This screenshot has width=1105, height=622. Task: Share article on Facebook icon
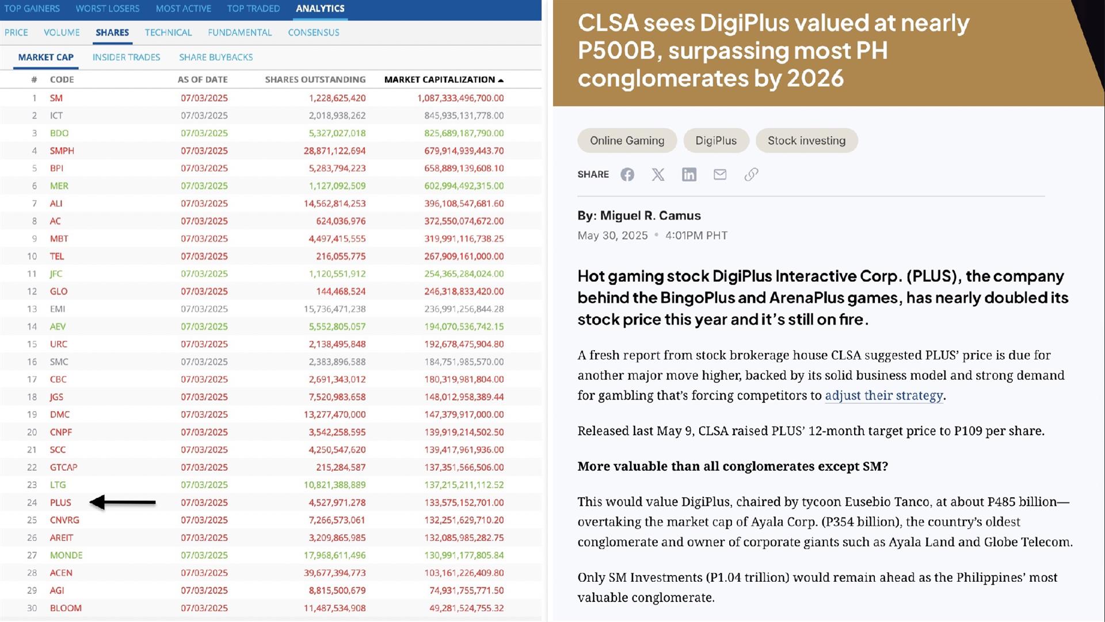pos(627,175)
